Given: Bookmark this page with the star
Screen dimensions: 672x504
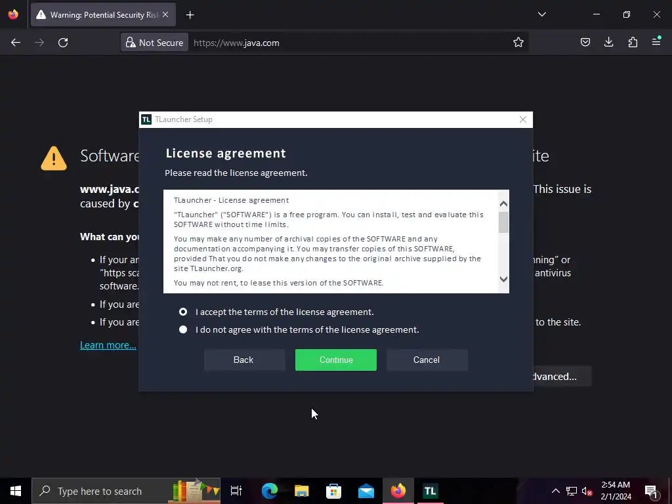Looking at the screenshot, I should [518, 43].
